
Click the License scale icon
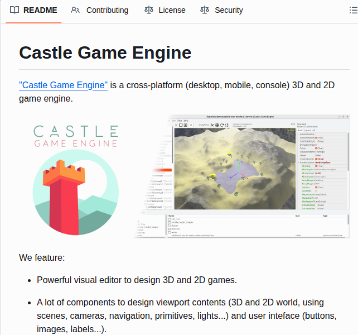[x=149, y=10]
